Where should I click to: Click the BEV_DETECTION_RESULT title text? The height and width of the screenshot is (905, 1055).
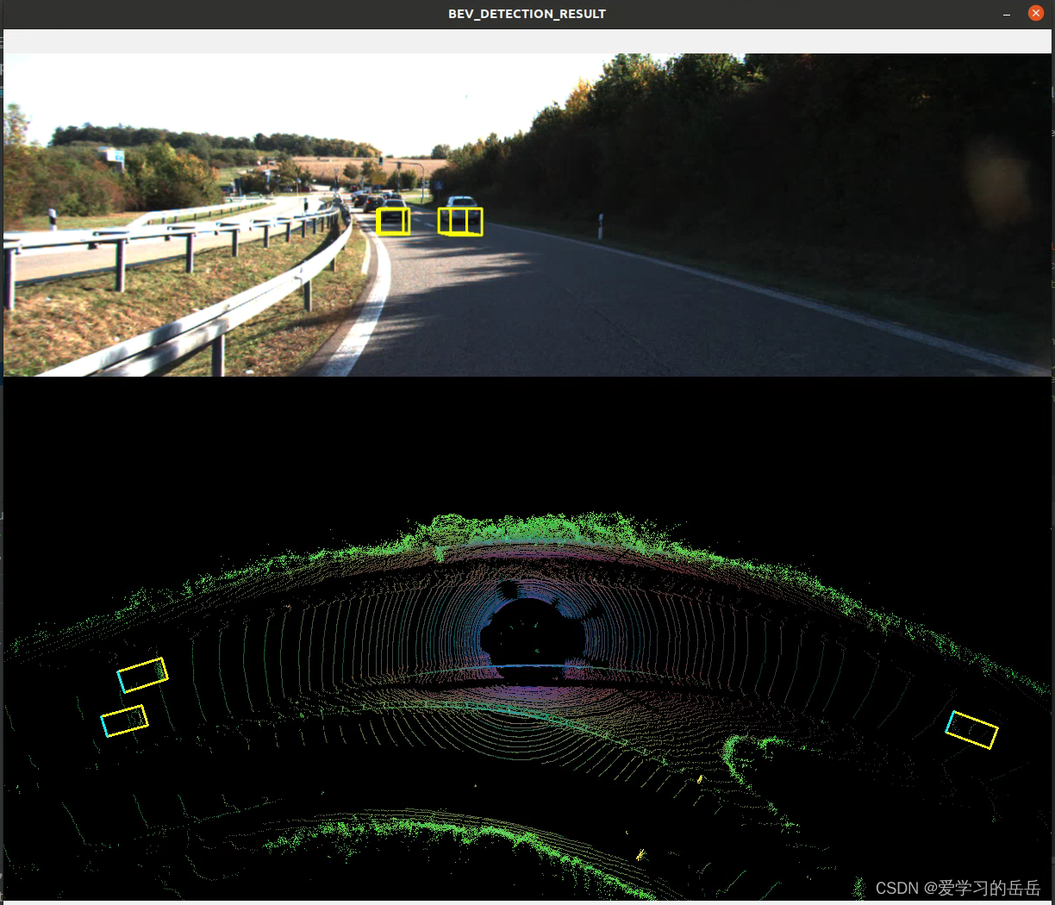coord(527,14)
